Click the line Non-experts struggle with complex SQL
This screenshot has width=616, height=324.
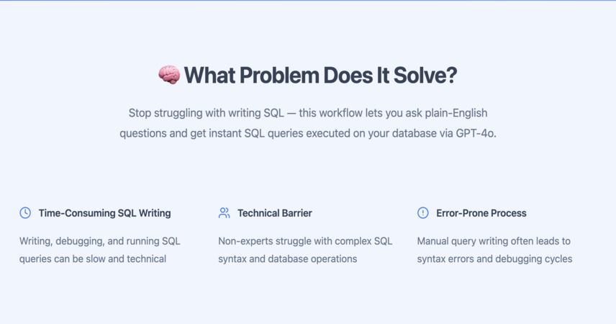(305, 241)
